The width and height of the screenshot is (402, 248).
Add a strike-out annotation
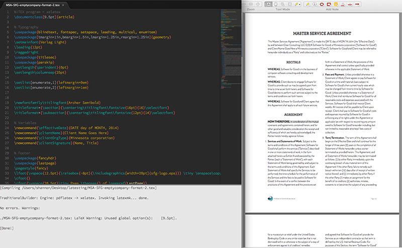(350, 4)
